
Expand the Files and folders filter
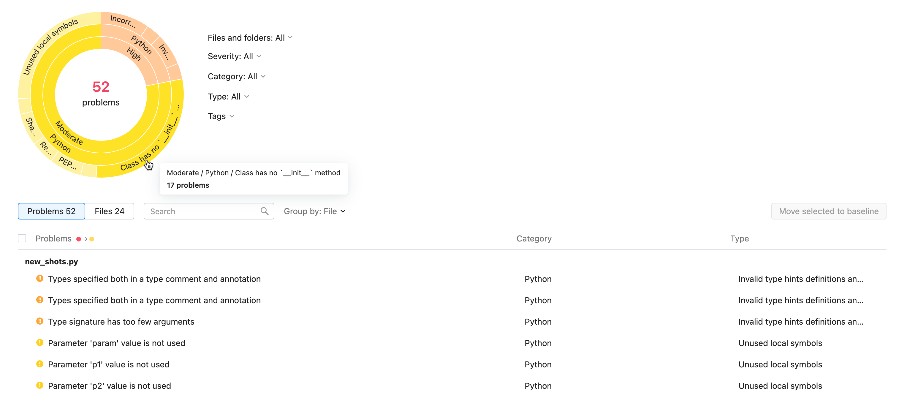[249, 38]
